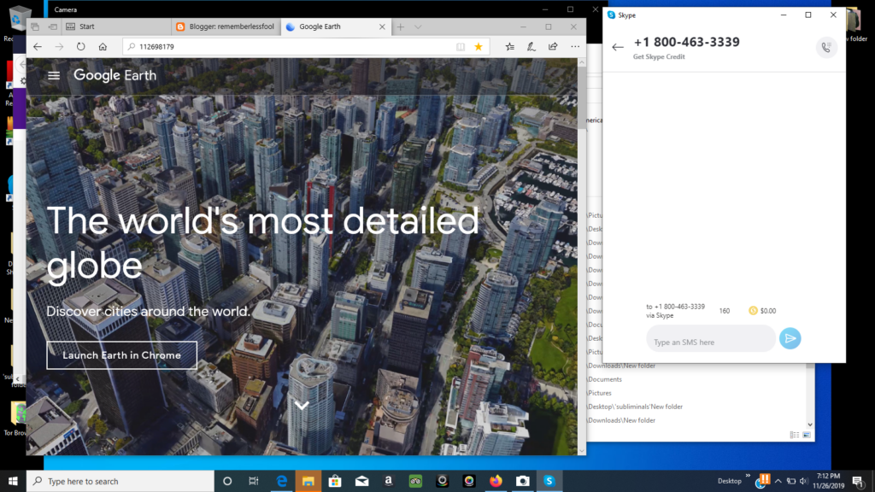The image size is (875, 492).
Task: Show hidden system tray icons
Action: [x=778, y=481]
